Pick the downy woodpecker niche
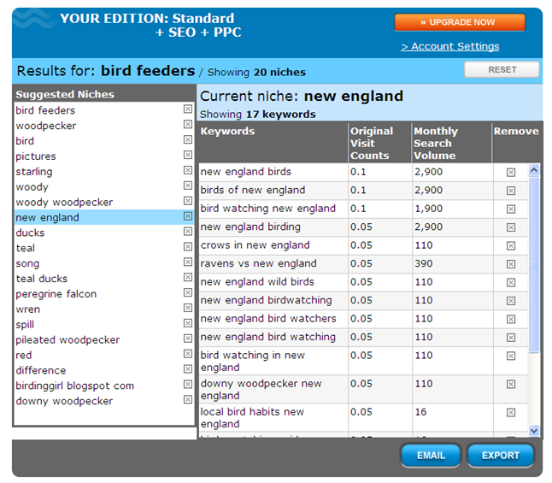Viewport: 552px width, 483px height. (x=64, y=401)
